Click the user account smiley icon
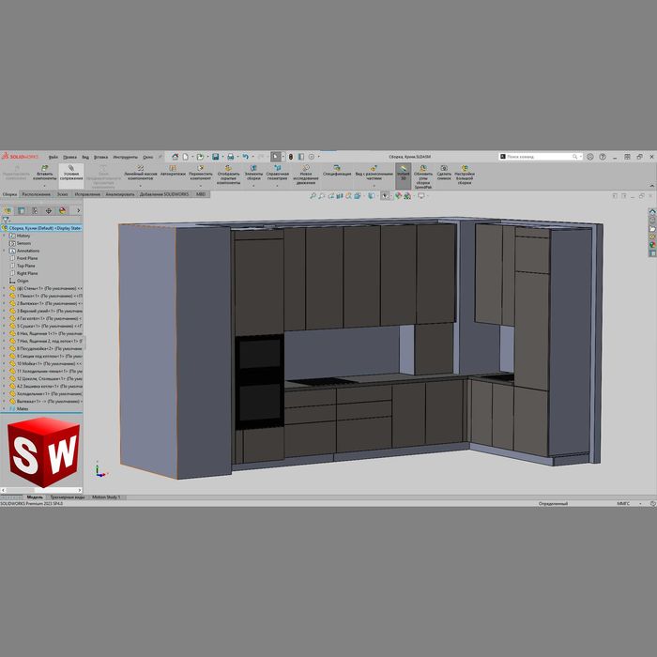 (x=590, y=157)
